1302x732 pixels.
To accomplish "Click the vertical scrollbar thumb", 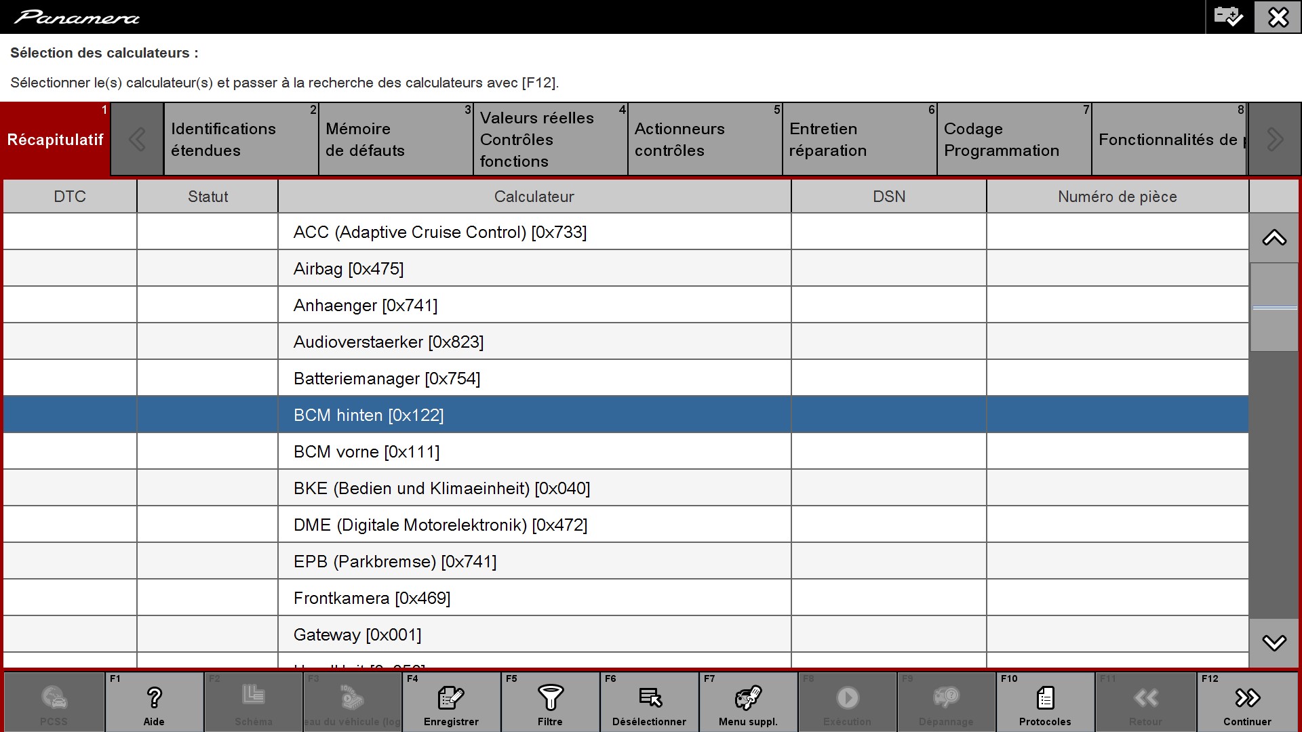I will point(1274,308).
